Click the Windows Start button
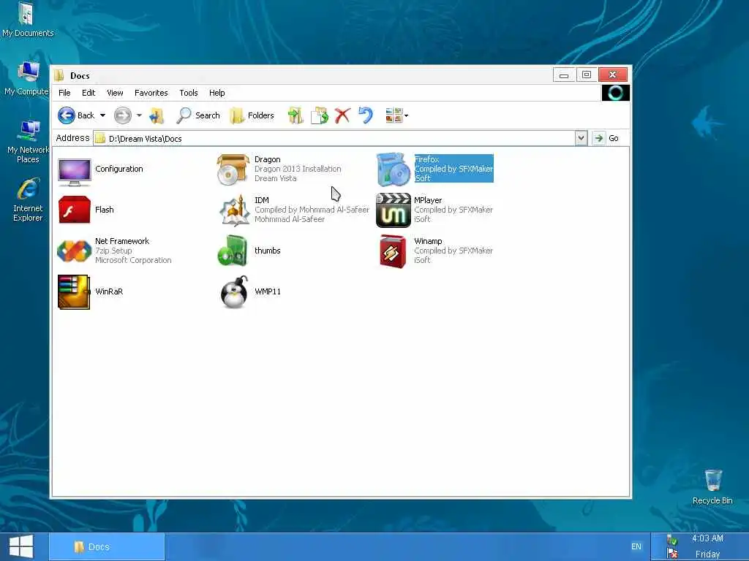 21,546
